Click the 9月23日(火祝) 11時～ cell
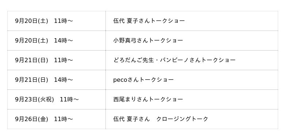This screenshot has width=292, height=140. pyautogui.click(x=57, y=100)
